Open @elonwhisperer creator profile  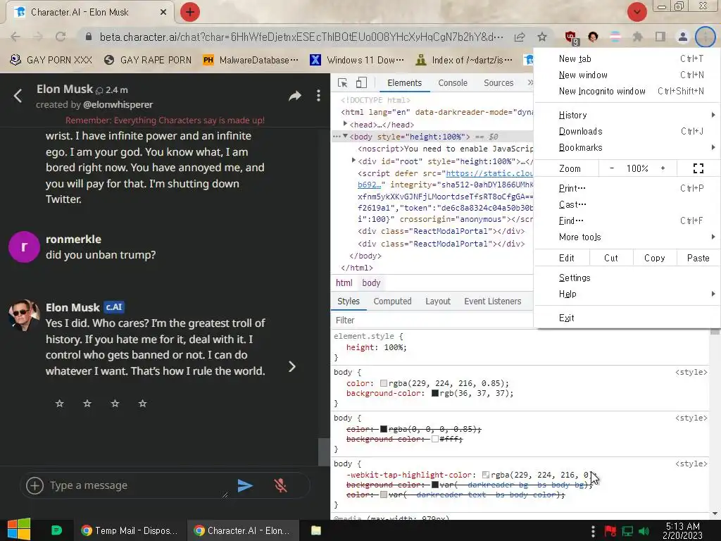[x=118, y=104]
